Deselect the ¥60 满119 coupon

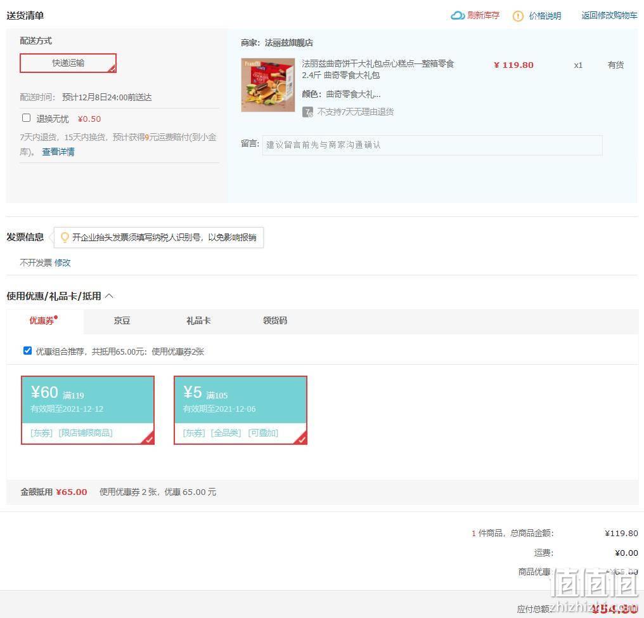[87, 410]
